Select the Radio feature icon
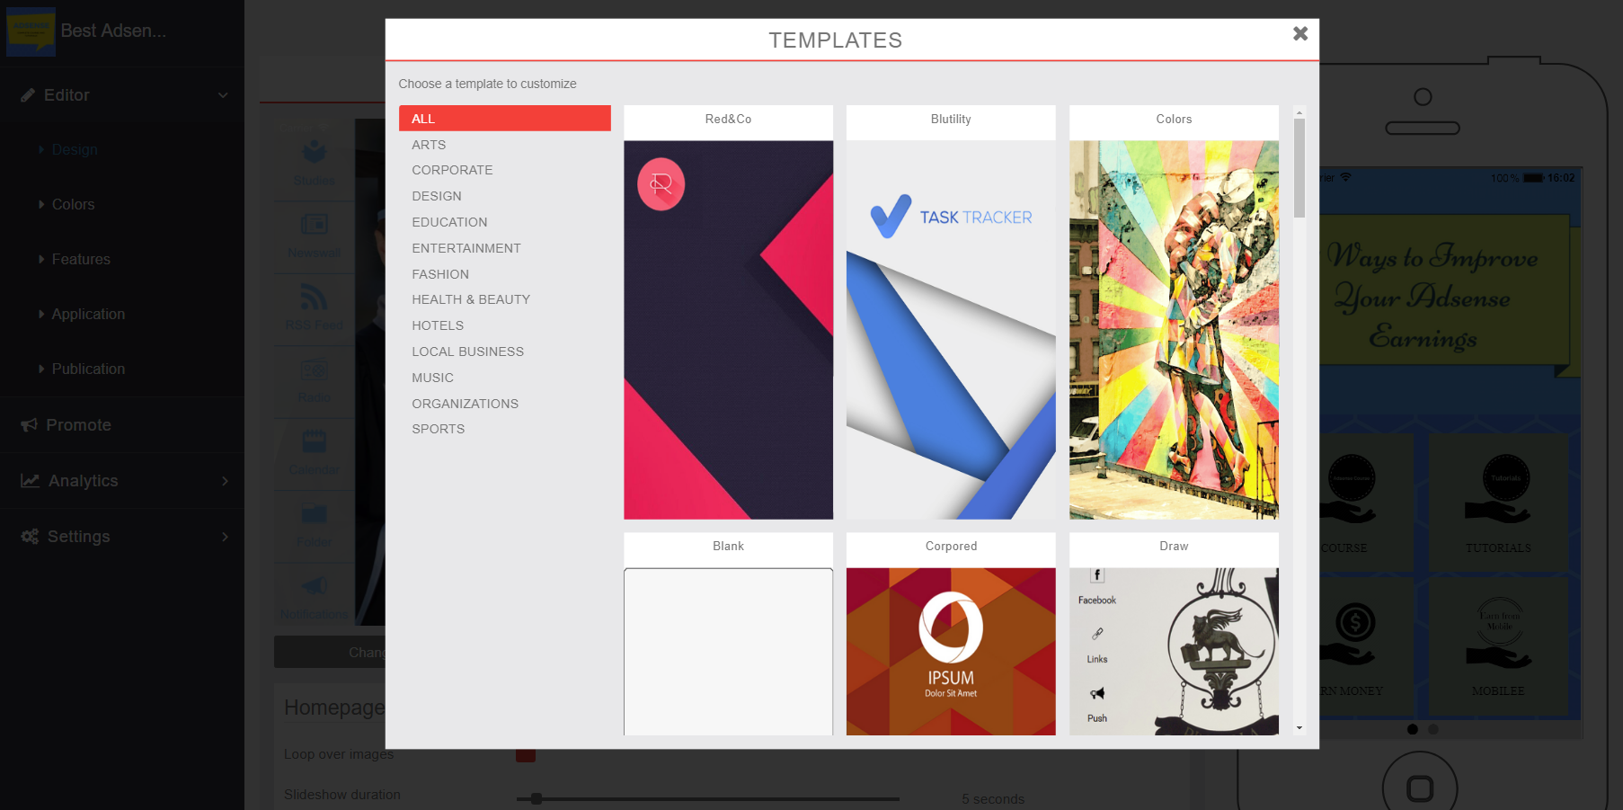1623x810 pixels. [315, 369]
